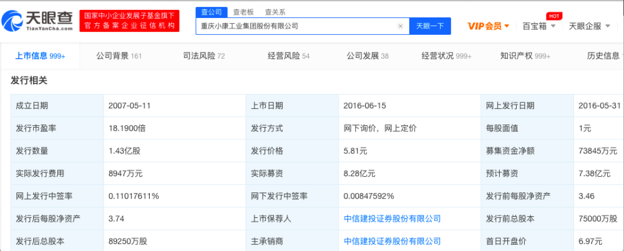Click the 发行后每股净资产 value 3.74
The height and width of the screenshot is (251, 624).
click(115, 219)
